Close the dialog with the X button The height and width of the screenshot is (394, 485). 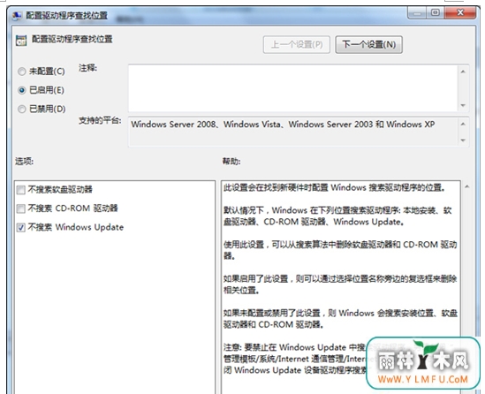[x=460, y=12]
